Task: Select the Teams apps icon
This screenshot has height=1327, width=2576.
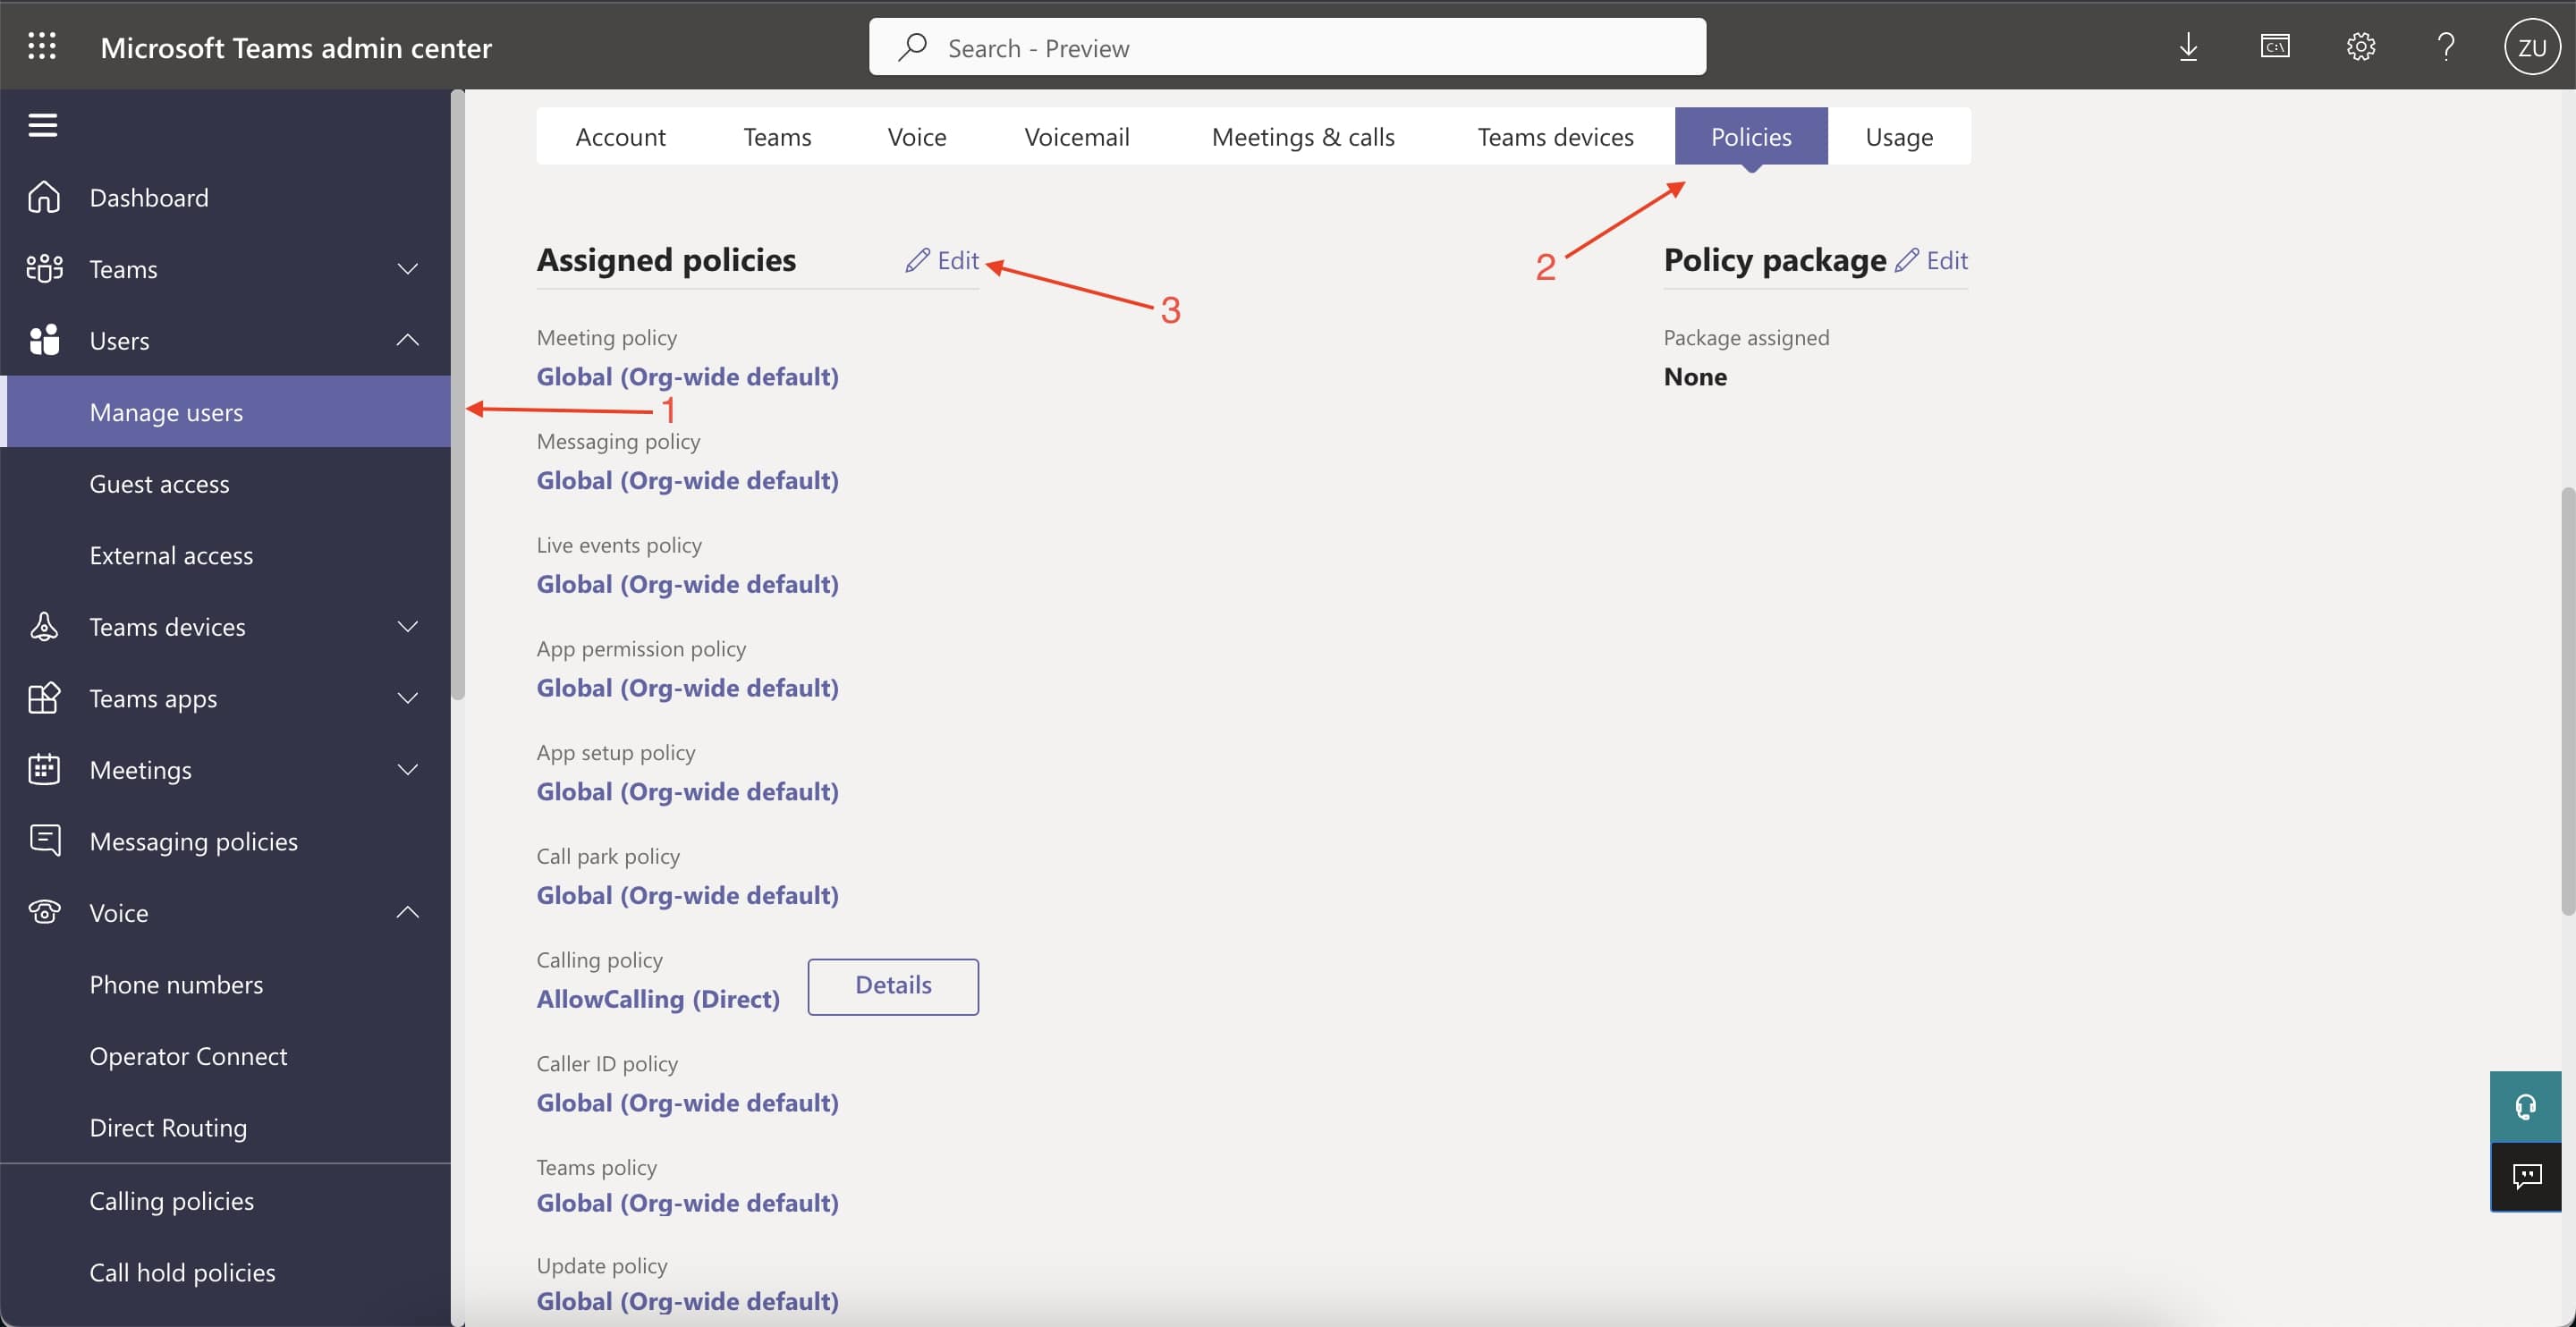Action: point(44,698)
